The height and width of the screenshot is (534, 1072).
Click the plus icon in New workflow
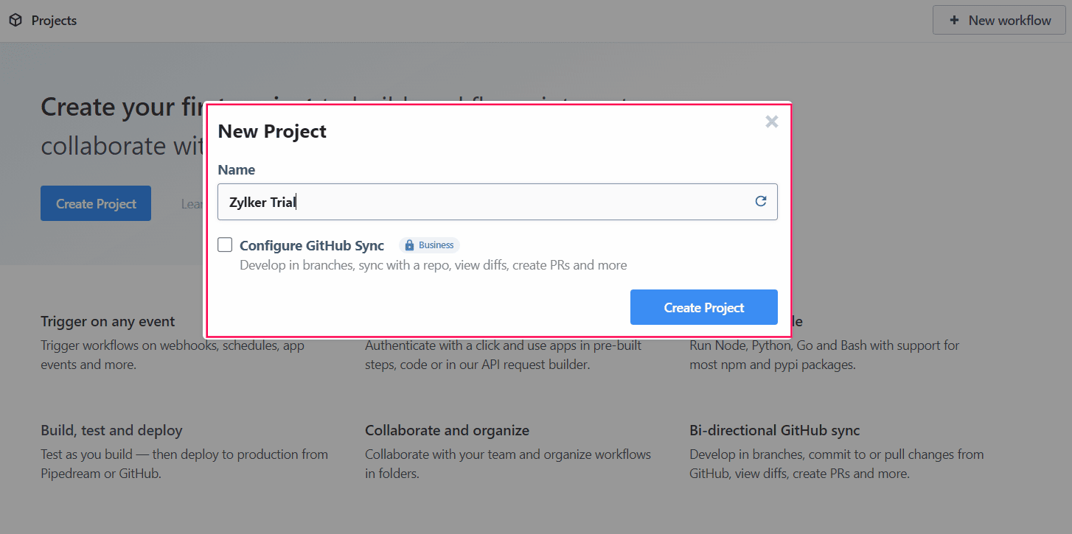pos(954,21)
